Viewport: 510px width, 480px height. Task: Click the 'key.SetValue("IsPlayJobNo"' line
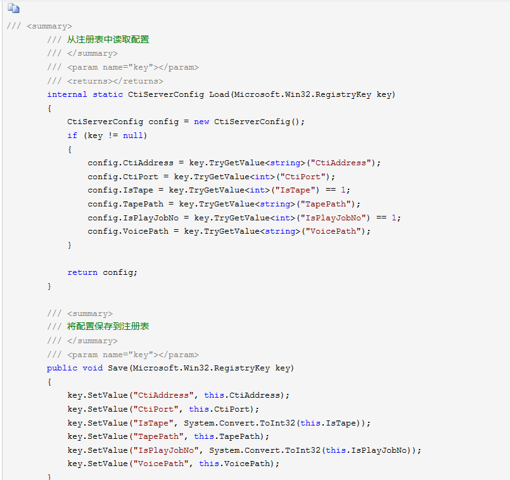pyautogui.click(x=245, y=450)
